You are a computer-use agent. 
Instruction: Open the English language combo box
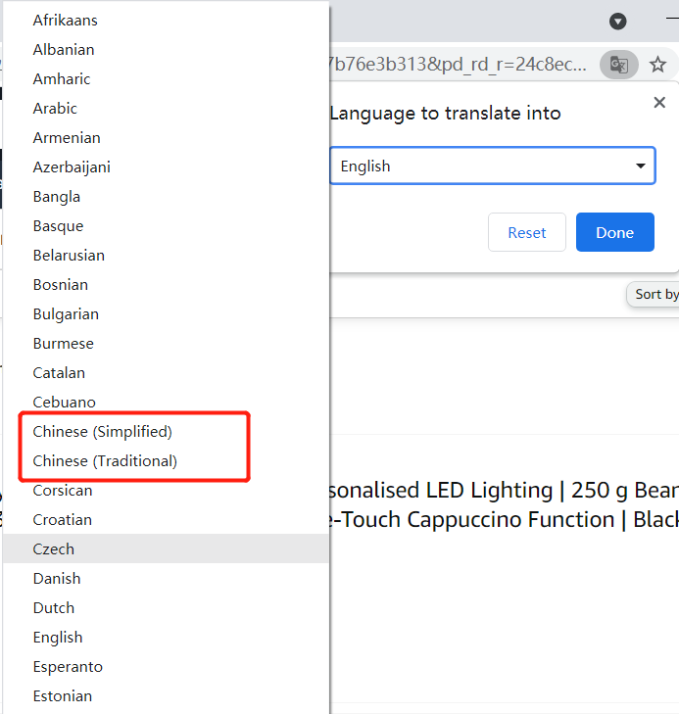coord(493,166)
